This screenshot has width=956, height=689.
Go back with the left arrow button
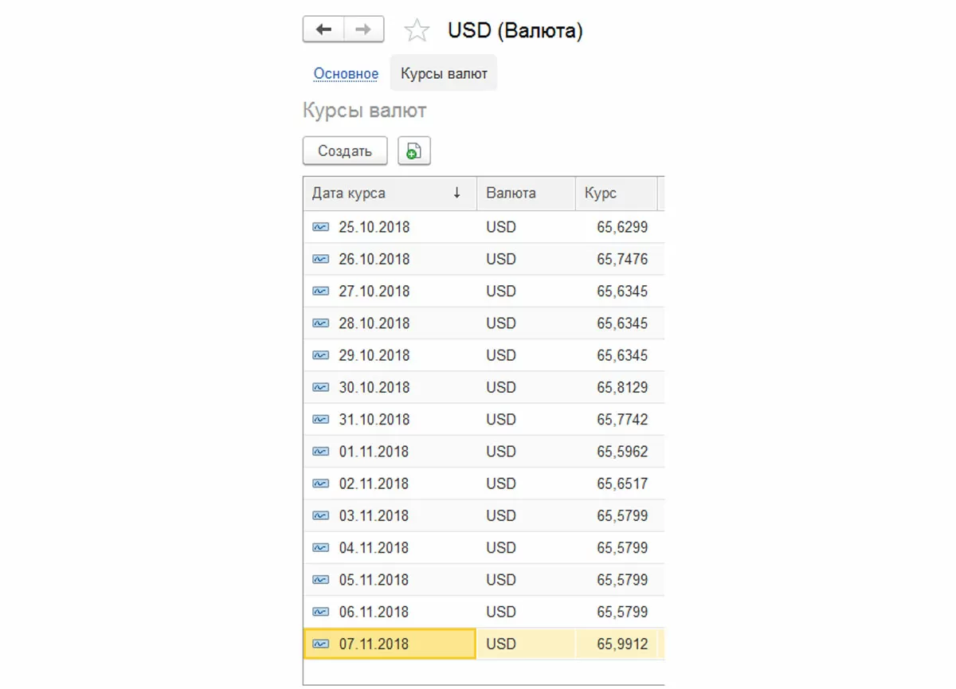tap(323, 29)
